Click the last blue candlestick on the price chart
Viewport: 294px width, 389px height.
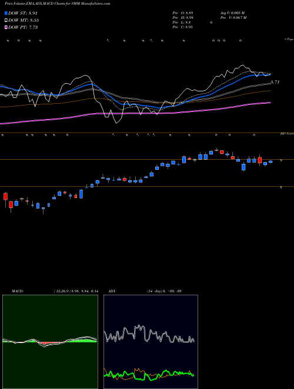pyautogui.click(x=270, y=161)
